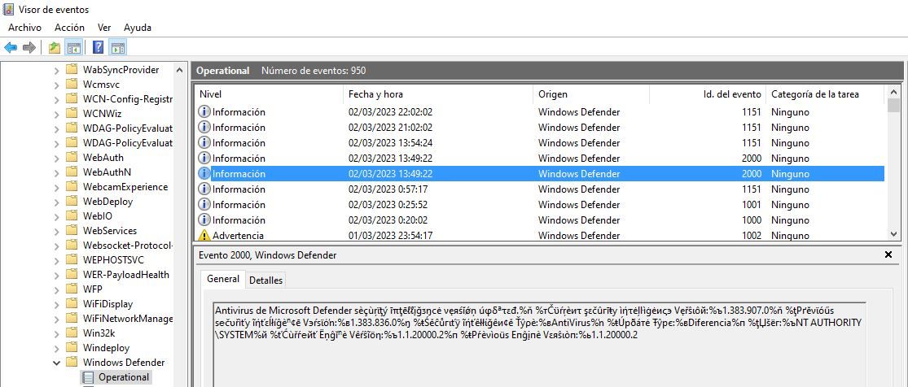Open the Ver menu
The height and width of the screenshot is (387, 908).
click(104, 27)
